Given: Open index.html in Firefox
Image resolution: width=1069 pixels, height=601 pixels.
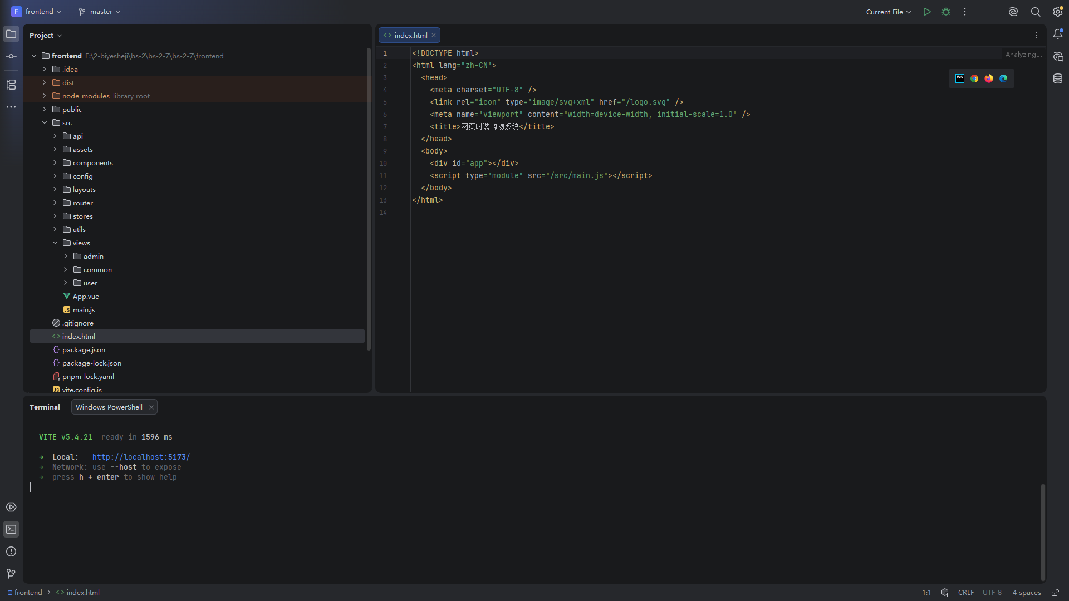Looking at the screenshot, I should (989, 78).
